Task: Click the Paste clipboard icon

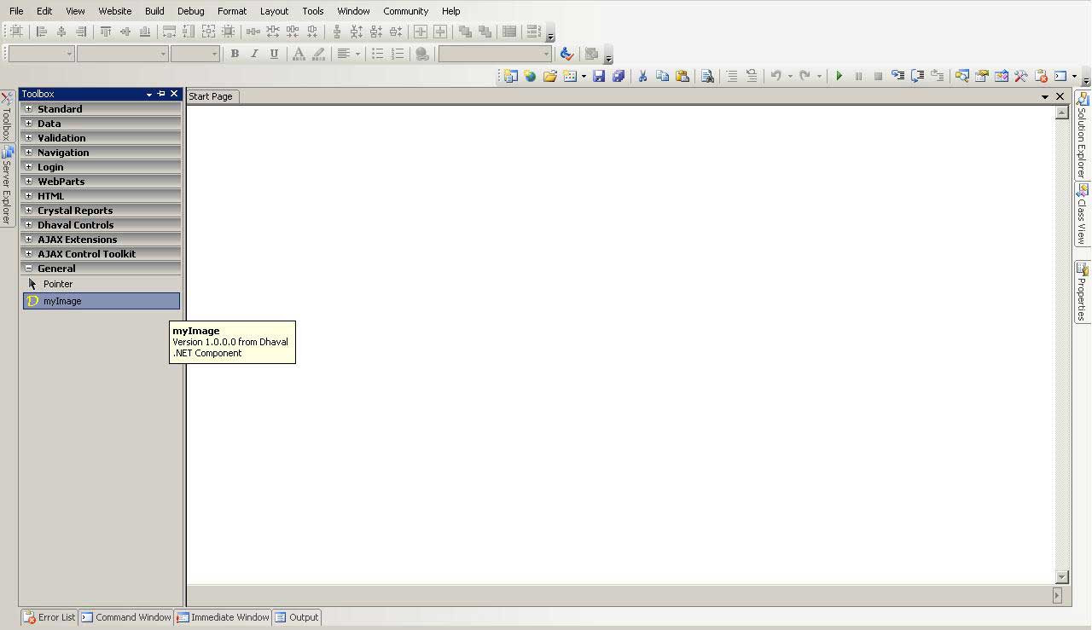Action: pyautogui.click(x=682, y=76)
